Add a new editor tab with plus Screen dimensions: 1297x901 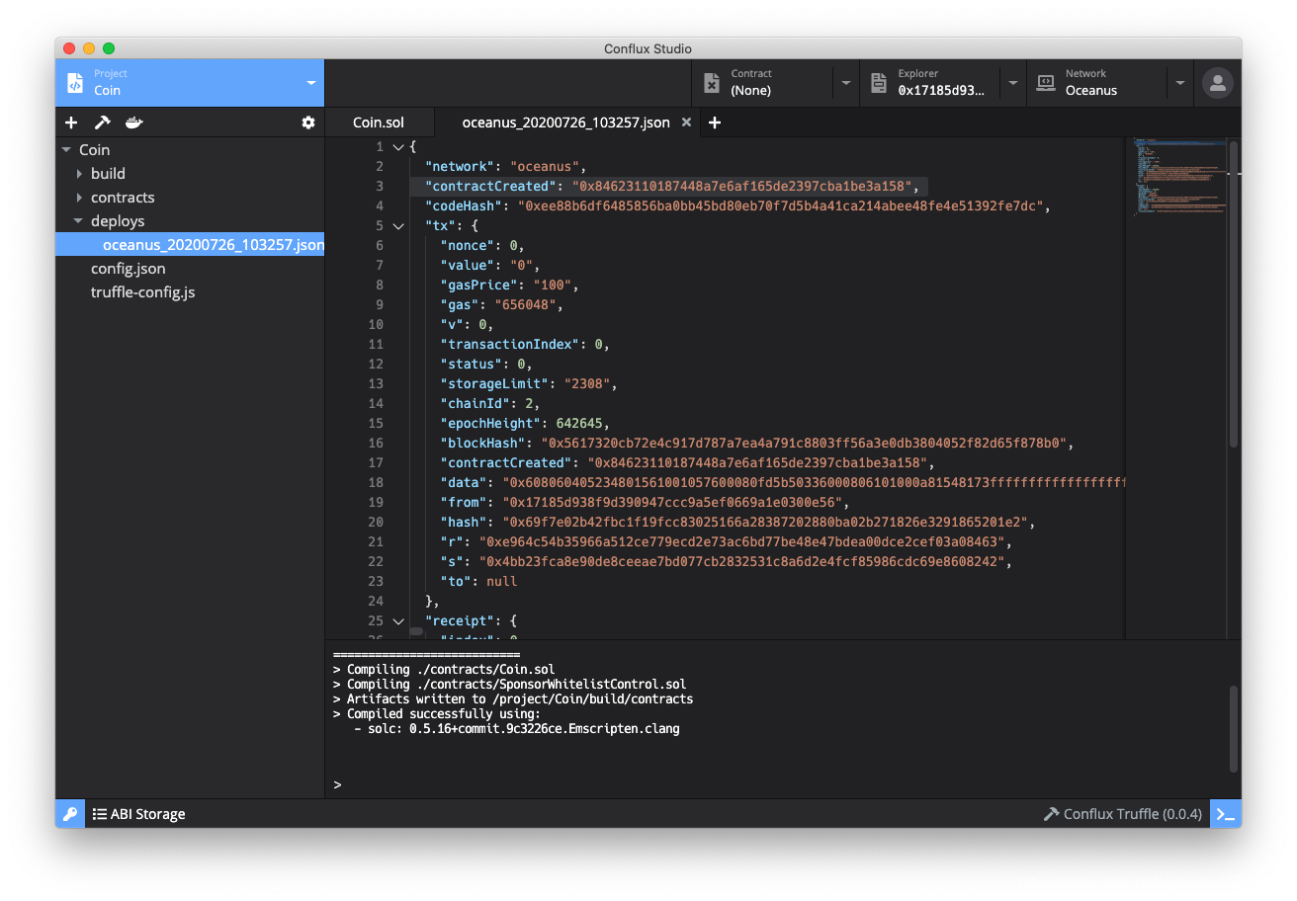pos(715,123)
